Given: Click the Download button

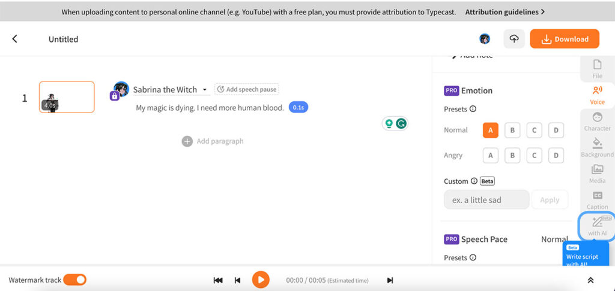Looking at the screenshot, I should pyautogui.click(x=565, y=39).
